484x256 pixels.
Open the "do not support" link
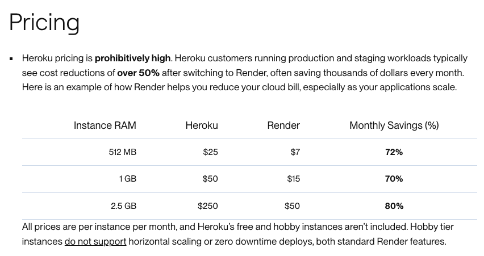(x=95, y=241)
